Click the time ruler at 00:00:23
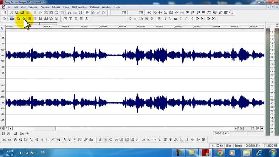Viewport: 279px width, 157px height. [x=197, y=27]
